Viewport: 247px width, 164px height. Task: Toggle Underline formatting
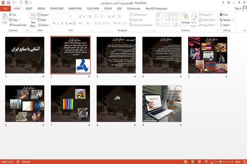(x=62, y=23)
